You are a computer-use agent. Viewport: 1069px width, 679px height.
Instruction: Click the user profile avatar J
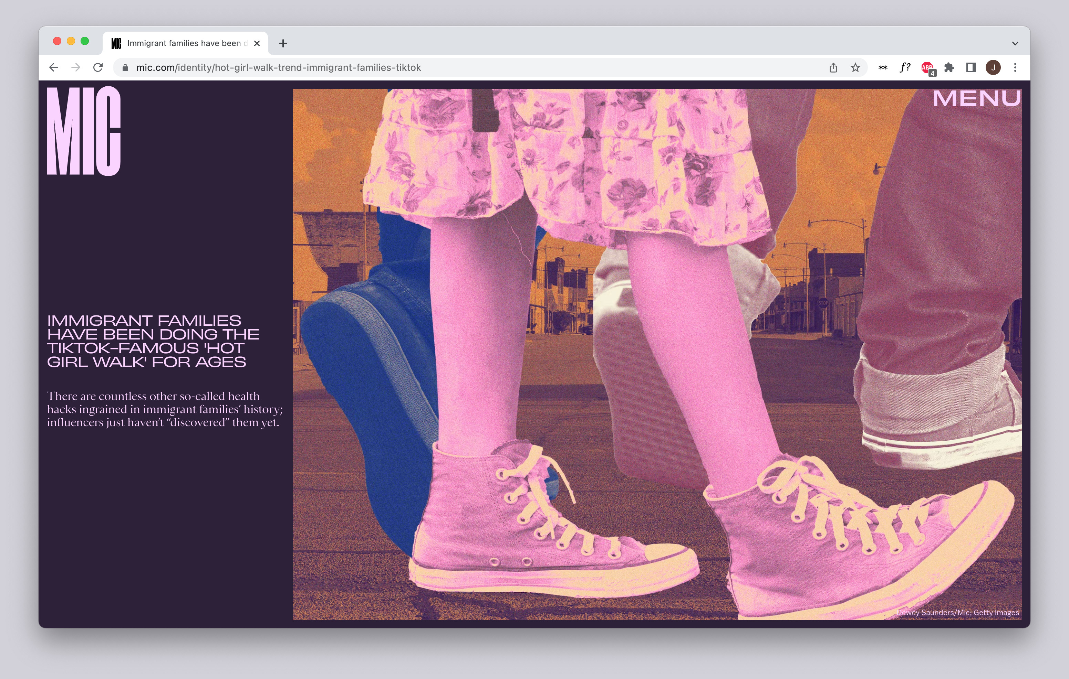click(993, 67)
